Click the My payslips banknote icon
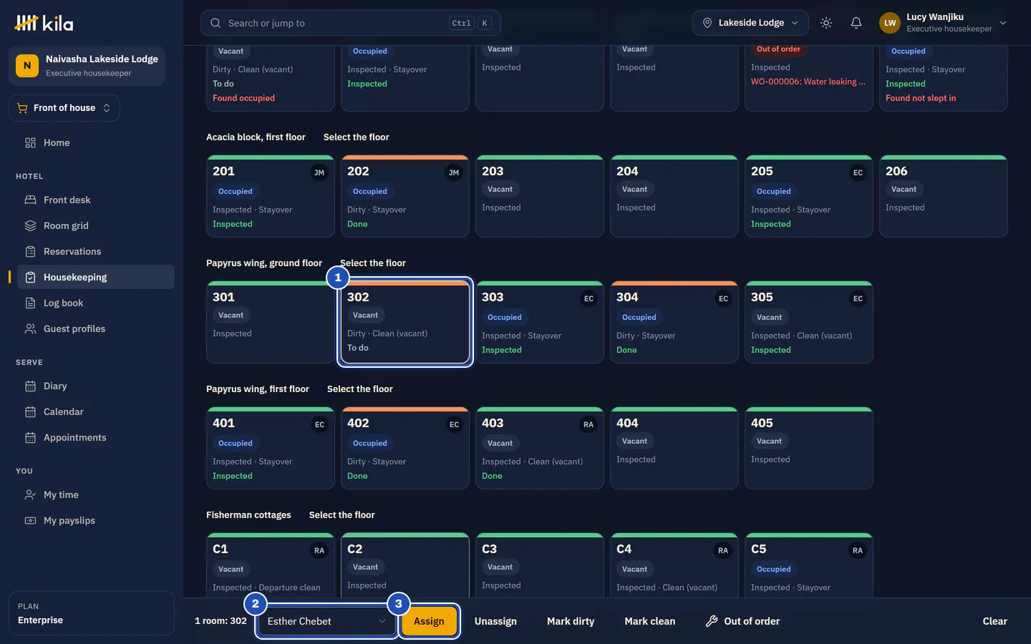Image resolution: width=1031 pixels, height=644 pixels. (x=30, y=520)
